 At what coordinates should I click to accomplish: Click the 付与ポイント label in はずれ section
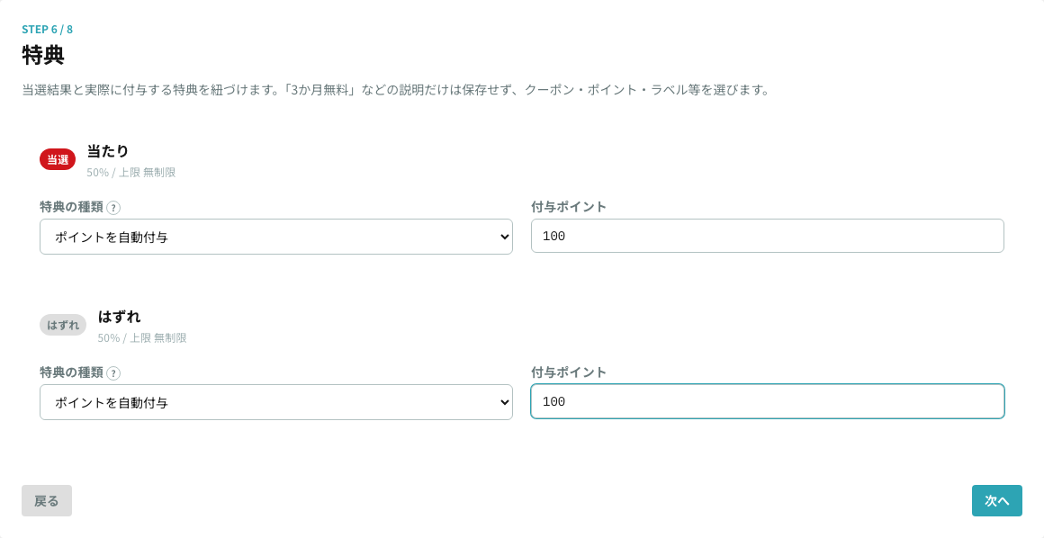pos(570,372)
